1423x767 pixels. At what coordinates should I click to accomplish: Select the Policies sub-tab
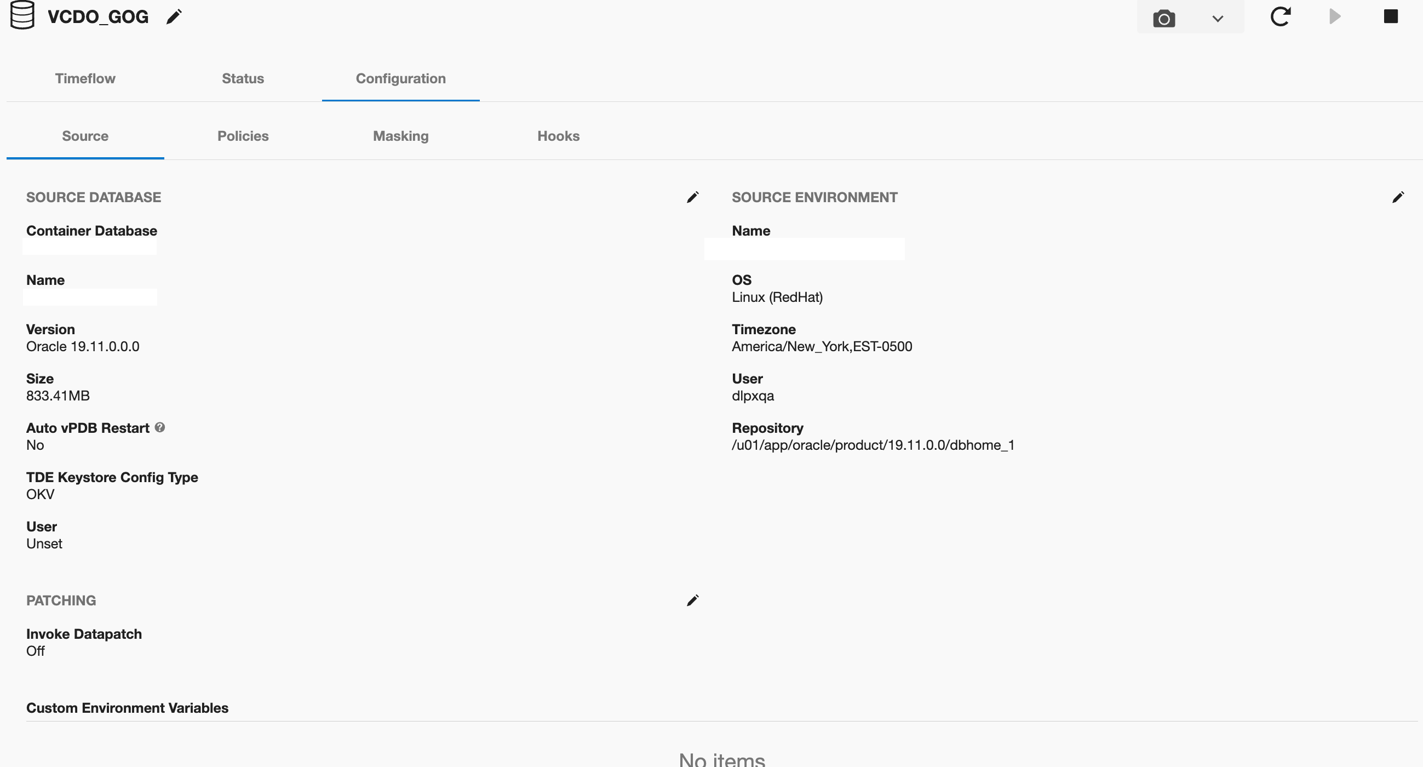tap(243, 135)
